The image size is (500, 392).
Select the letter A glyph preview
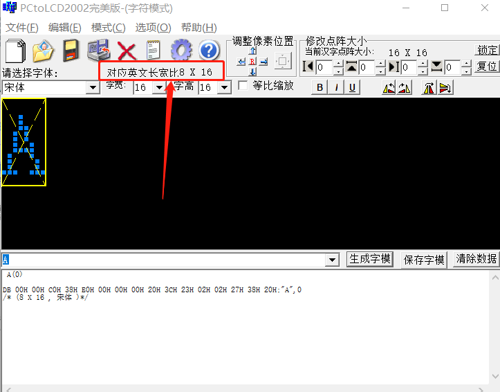click(x=24, y=142)
